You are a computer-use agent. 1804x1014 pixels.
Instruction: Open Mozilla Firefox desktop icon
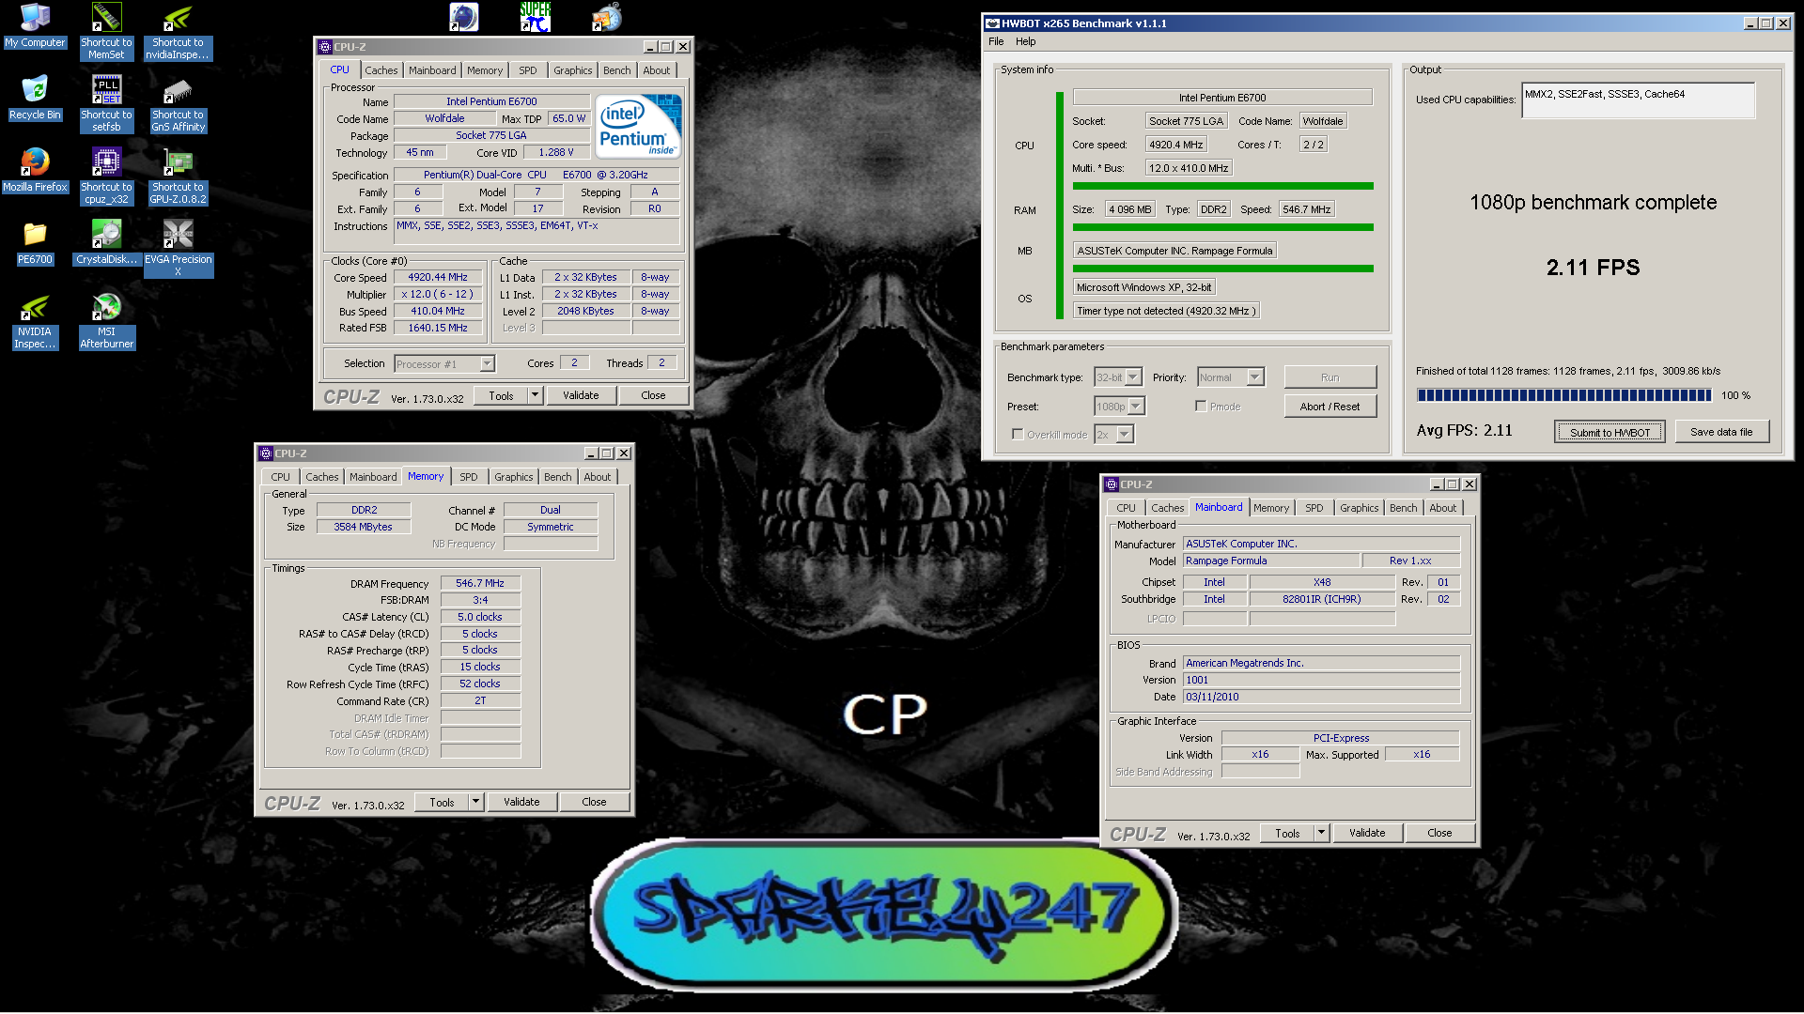pyautogui.click(x=35, y=171)
